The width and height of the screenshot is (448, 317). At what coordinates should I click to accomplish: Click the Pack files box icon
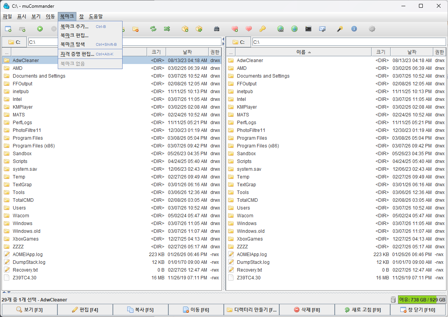pyautogui.click(x=185, y=29)
